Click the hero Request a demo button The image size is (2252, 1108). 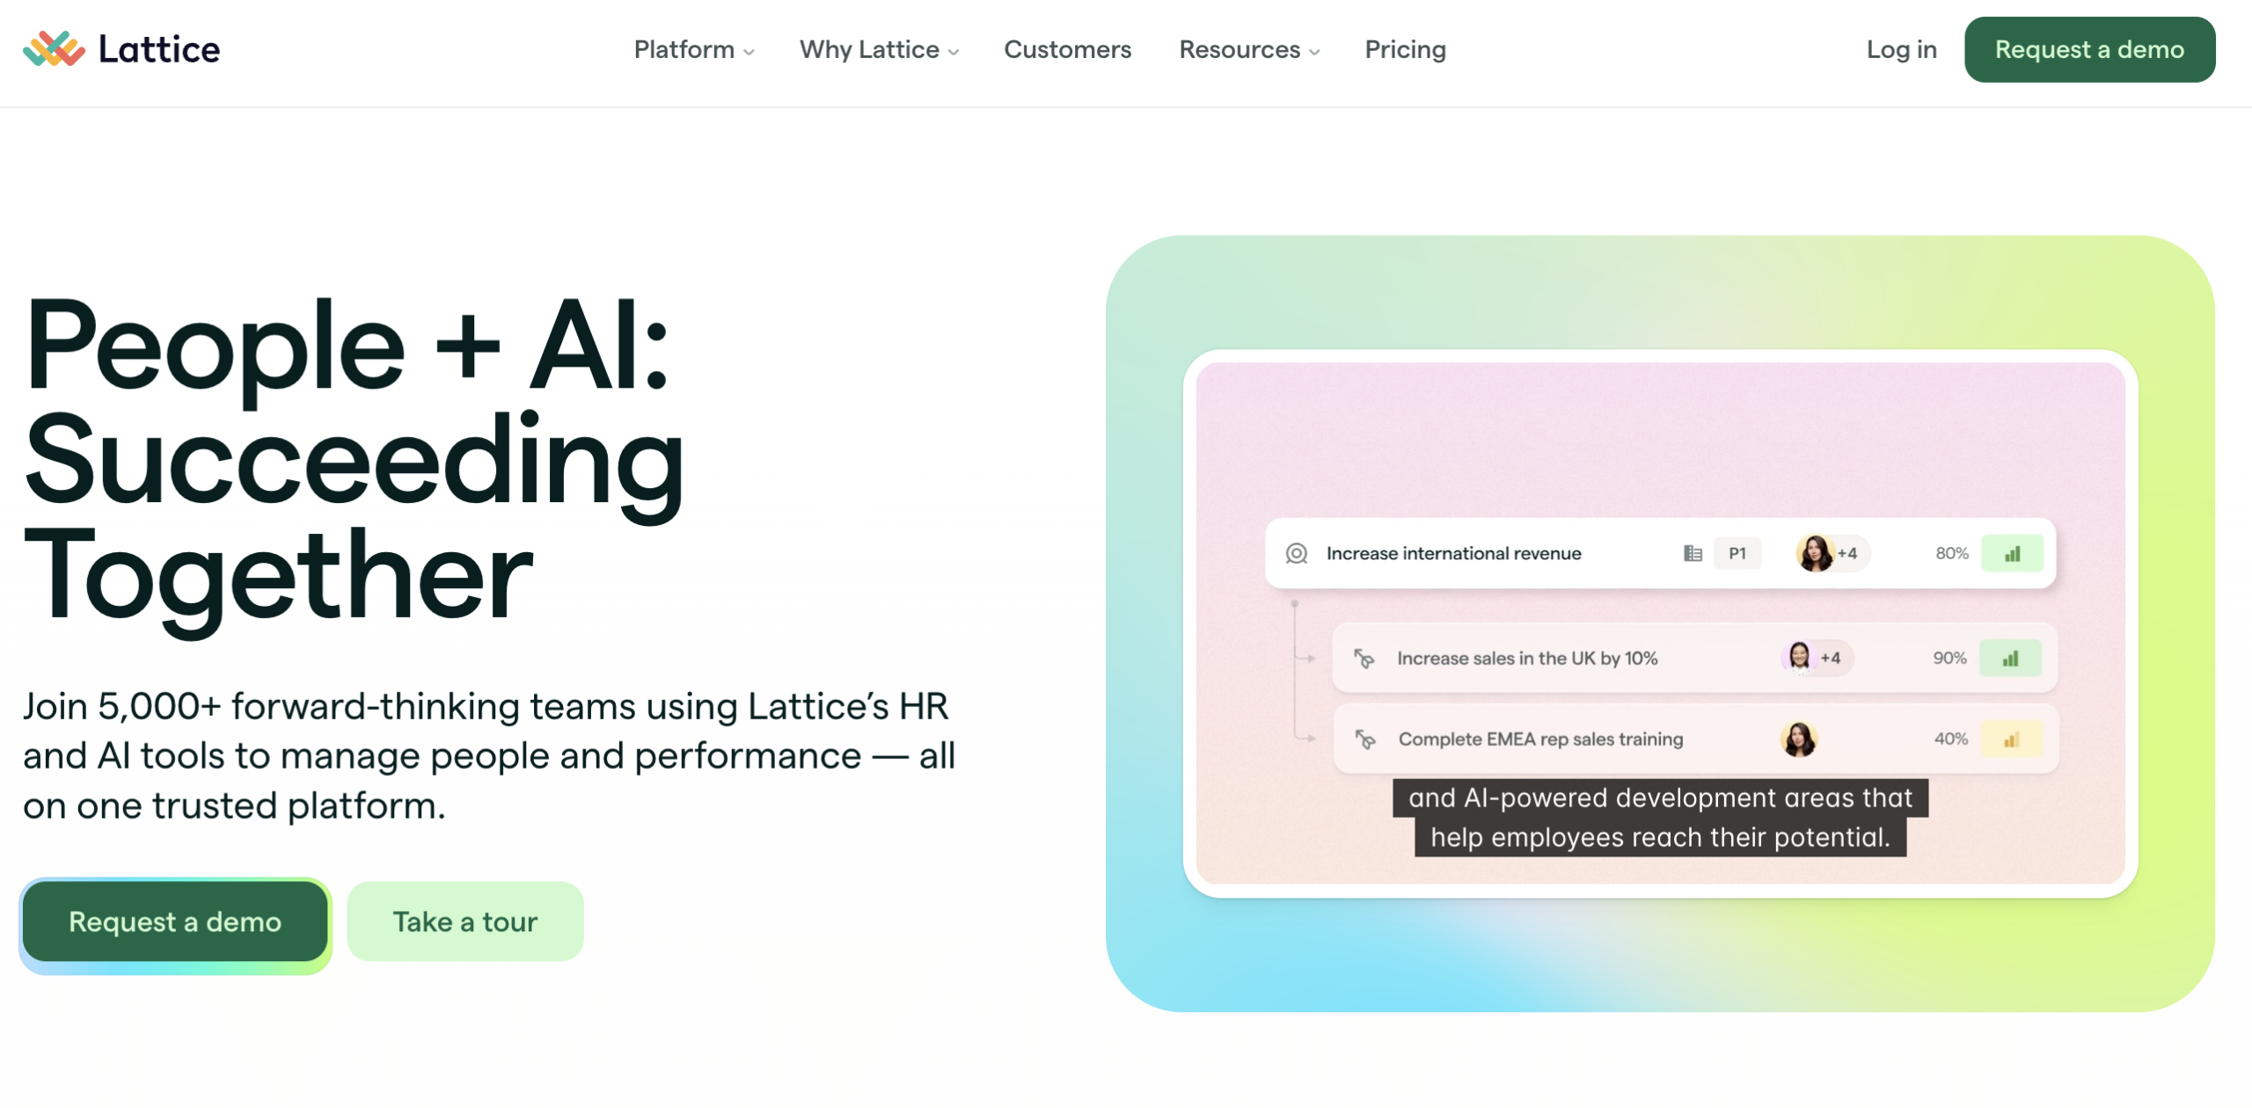coord(175,922)
